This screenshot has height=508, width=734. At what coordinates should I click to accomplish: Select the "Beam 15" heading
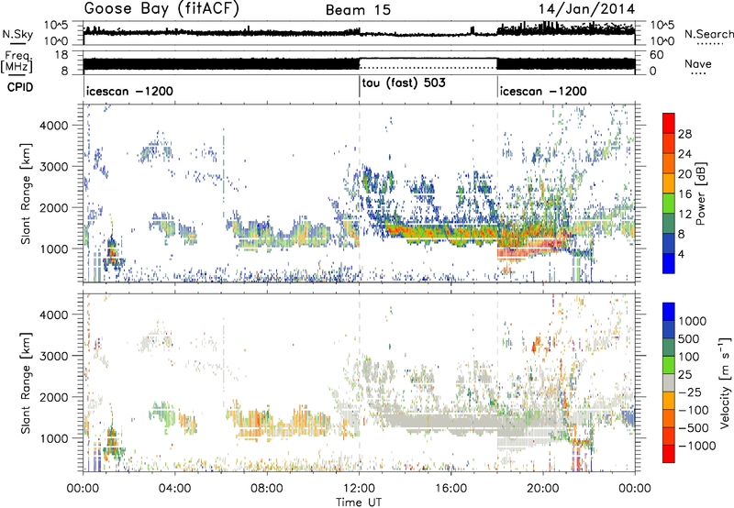pyautogui.click(x=358, y=10)
